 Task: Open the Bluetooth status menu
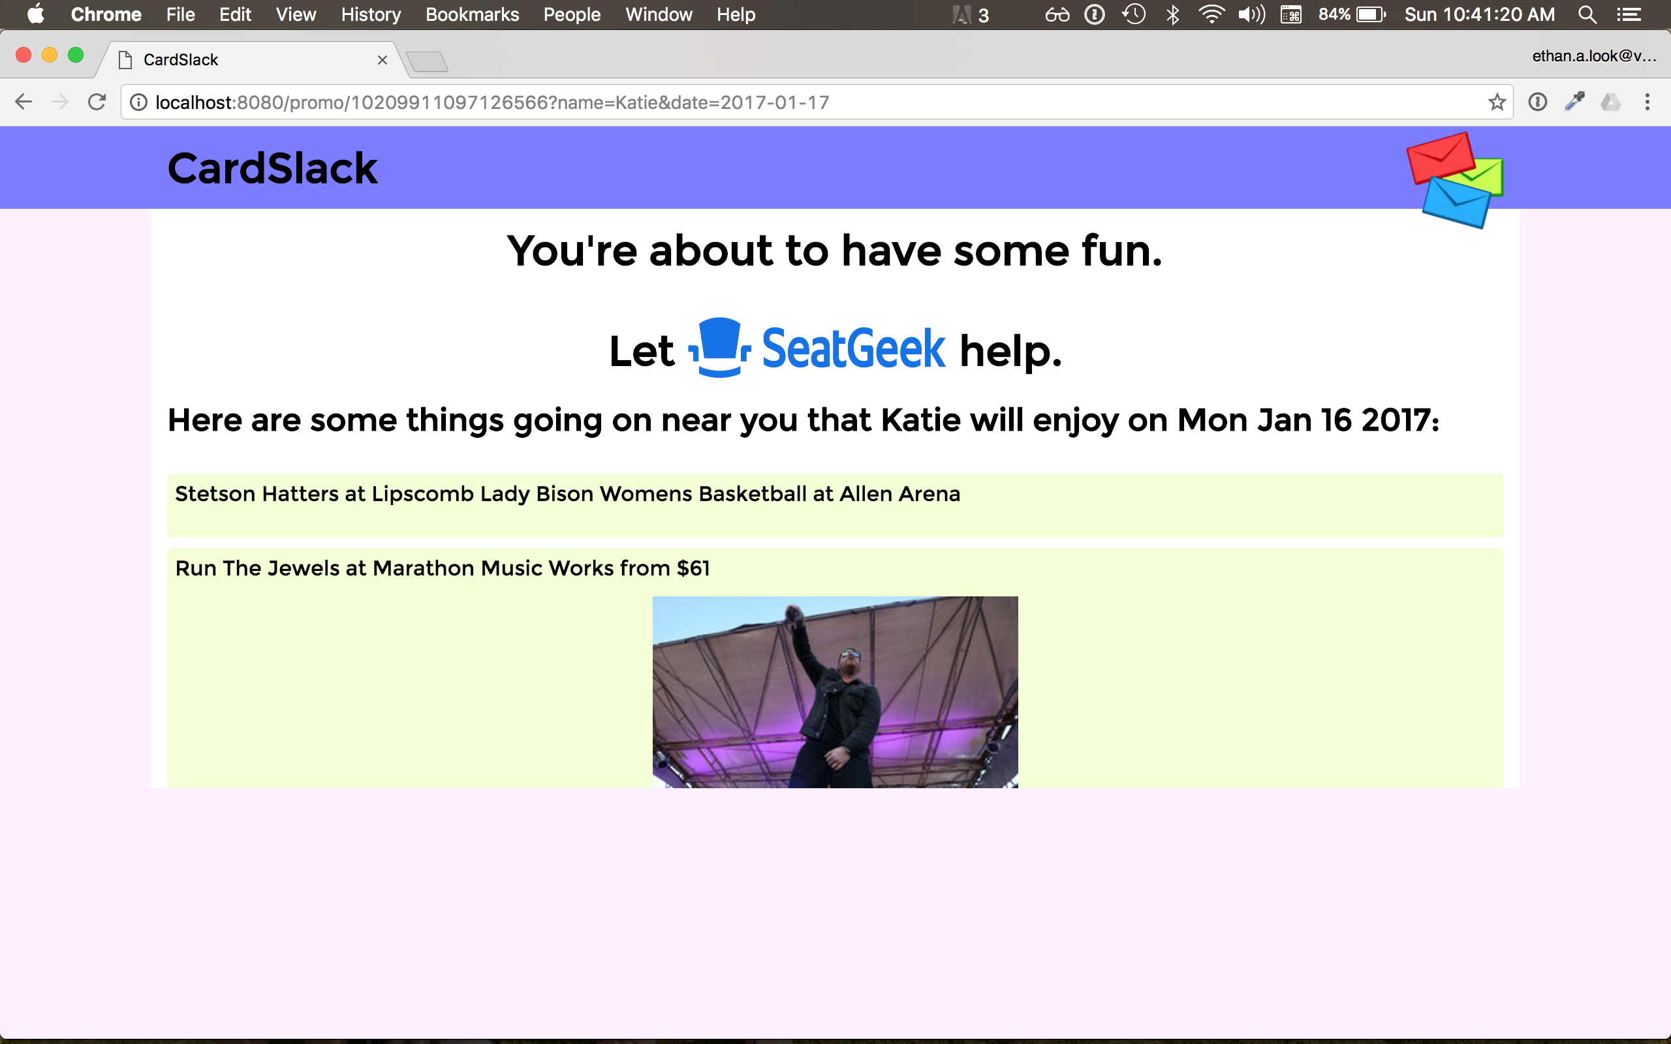point(1172,14)
